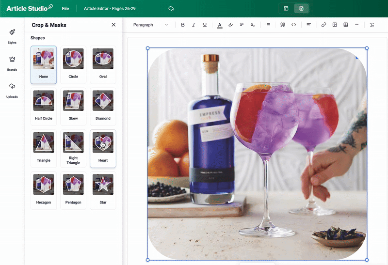Apply superscript formatting
The width and height of the screenshot is (388, 265).
[242, 25]
